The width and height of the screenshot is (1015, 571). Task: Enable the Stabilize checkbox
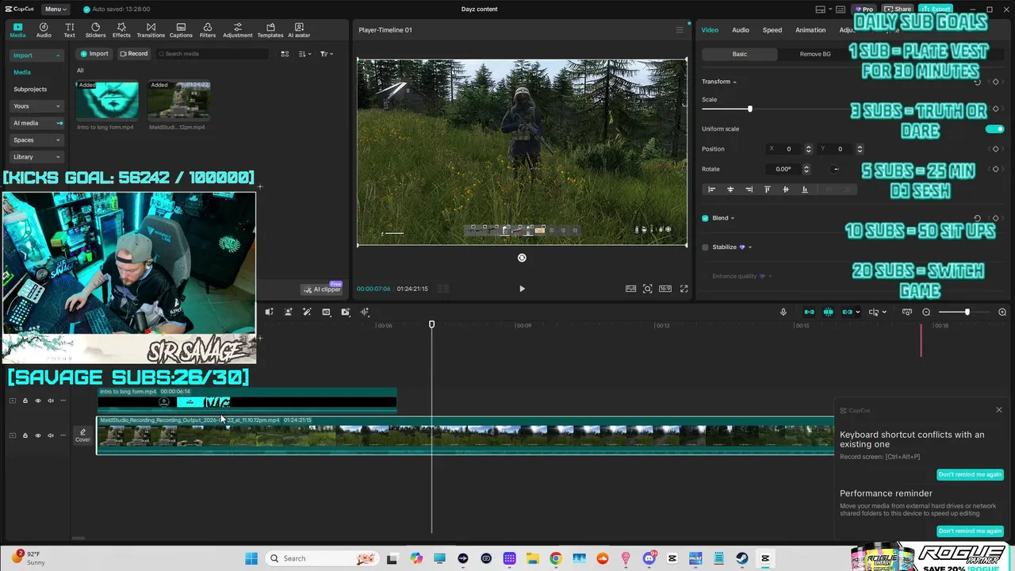click(x=705, y=247)
